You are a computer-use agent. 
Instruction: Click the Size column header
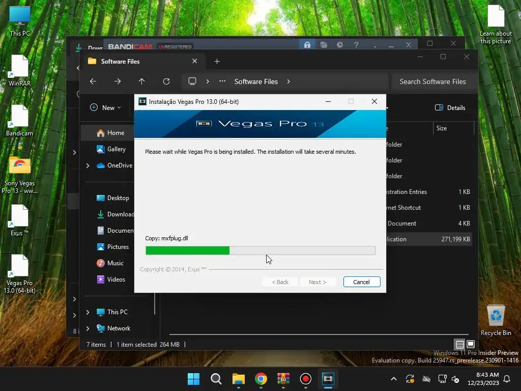pyautogui.click(x=453, y=128)
